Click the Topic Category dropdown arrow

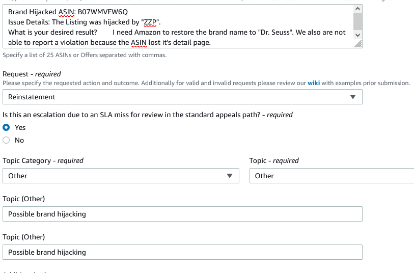(230, 176)
